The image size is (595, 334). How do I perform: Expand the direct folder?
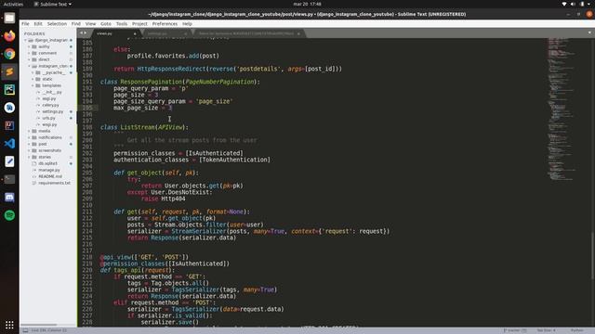(29, 59)
